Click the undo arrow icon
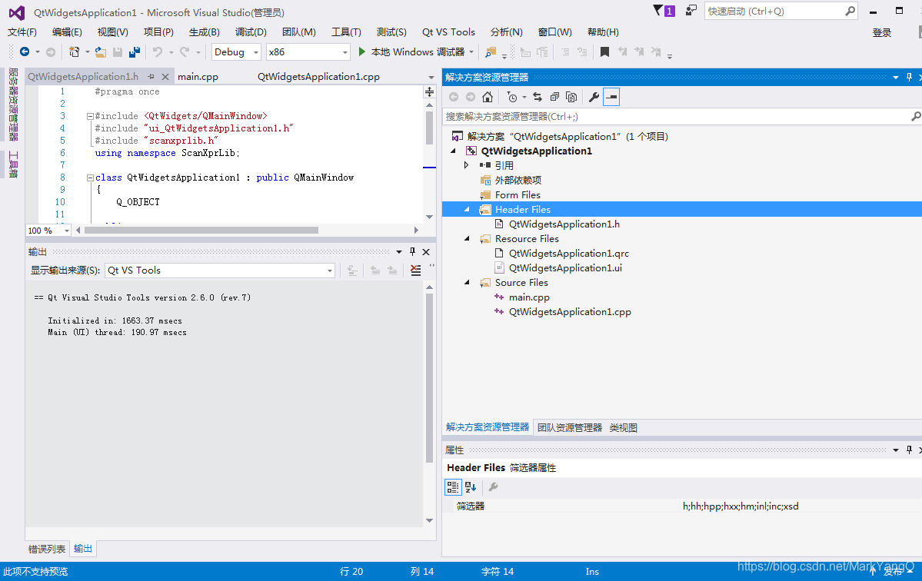The height and width of the screenshot is (581, 922). click(158, 51)
